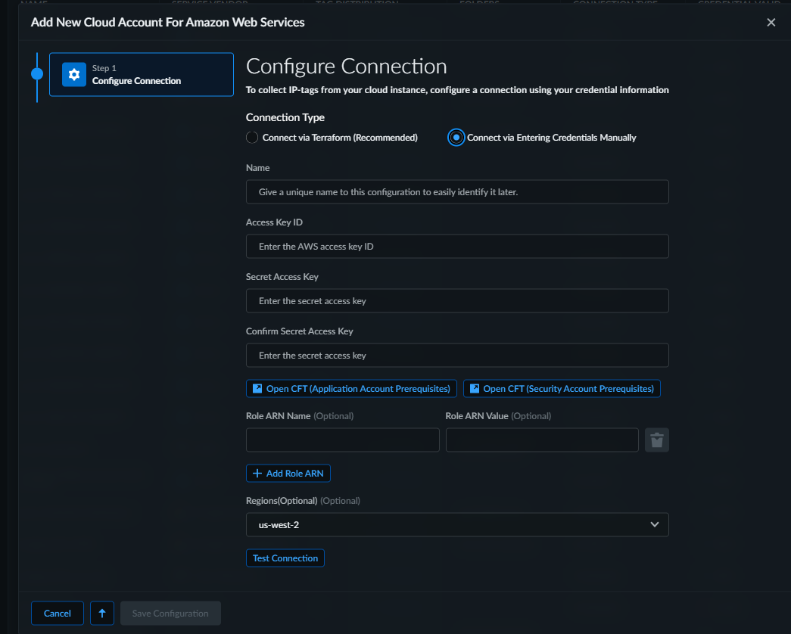
Task: Click the Cancel button
Action: pos(58,614)
